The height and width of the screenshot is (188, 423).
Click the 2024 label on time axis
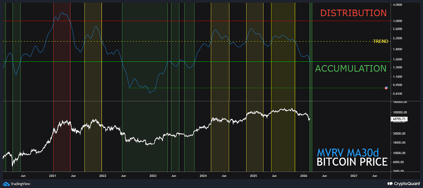pos(203,176)
